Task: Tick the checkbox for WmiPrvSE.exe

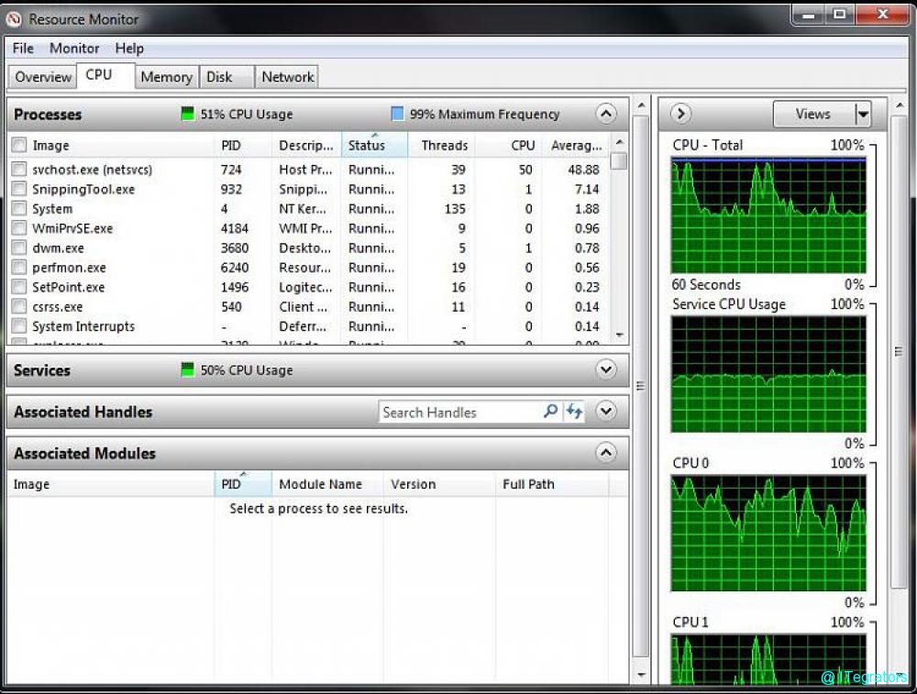Action: (19, 228)
